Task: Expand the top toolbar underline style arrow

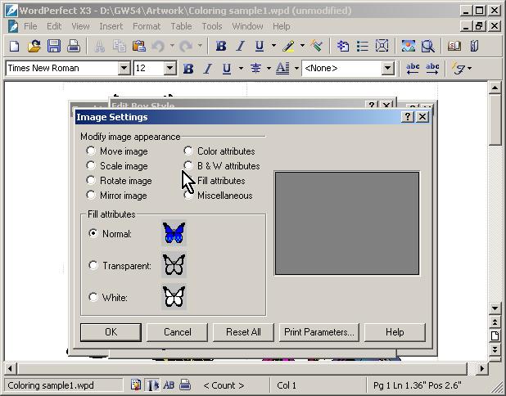Action: pos(273,46)
